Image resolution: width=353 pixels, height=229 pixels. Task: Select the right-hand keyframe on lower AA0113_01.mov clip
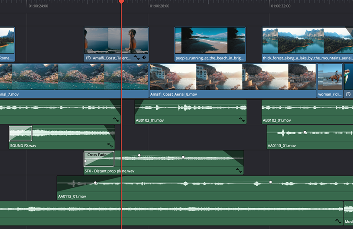click(270, 182)
